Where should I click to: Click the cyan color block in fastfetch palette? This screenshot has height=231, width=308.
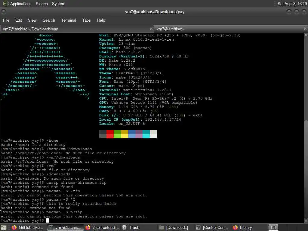click(146, 134)
